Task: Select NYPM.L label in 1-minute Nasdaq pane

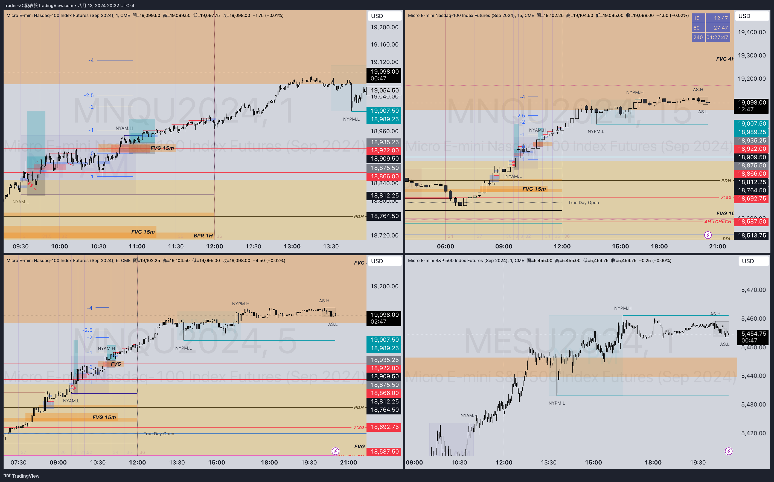Action: [x=351, y=119]
